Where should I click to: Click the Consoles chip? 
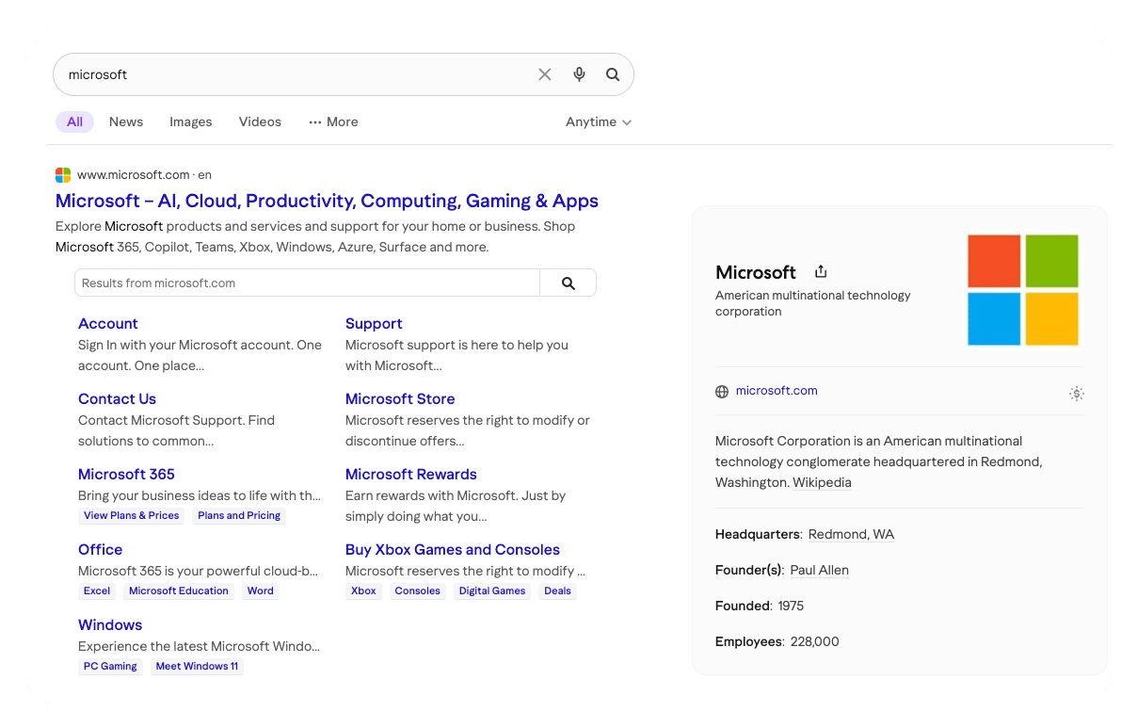418,590
